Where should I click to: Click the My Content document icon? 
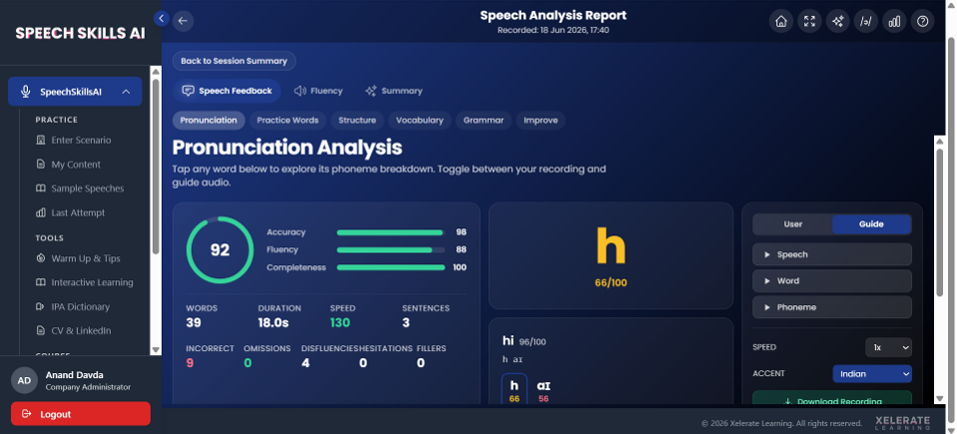click(x=41, y=165)
